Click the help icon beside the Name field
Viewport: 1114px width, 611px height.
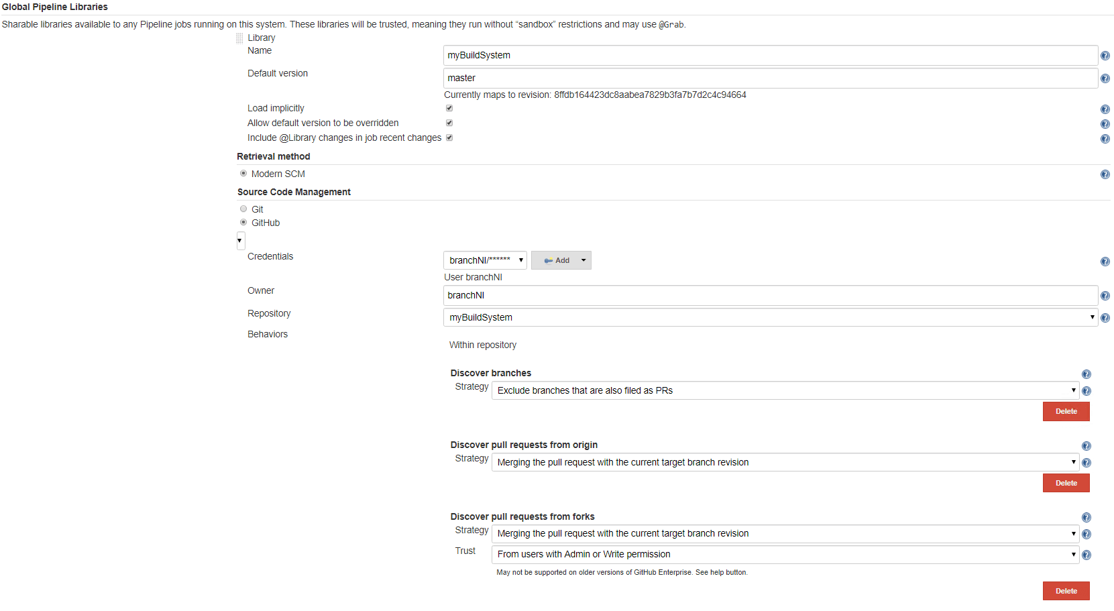(x=1105, y=56)
